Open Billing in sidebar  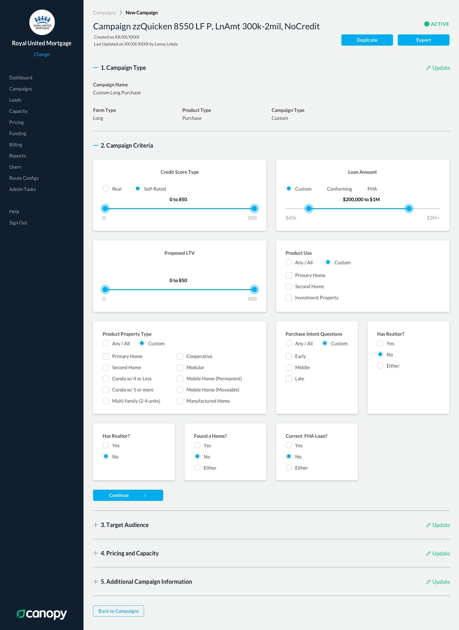(16, 144)
